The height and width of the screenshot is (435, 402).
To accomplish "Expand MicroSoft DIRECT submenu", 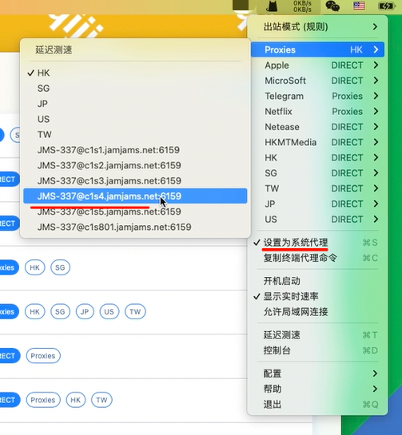I will tap(317, 81).
